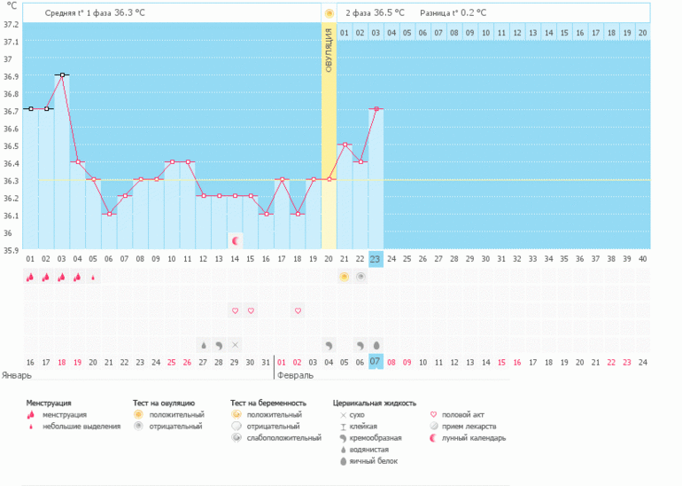Click the heart icon under cycle day 14
This screenshot has height=486, width=682.
235,311
